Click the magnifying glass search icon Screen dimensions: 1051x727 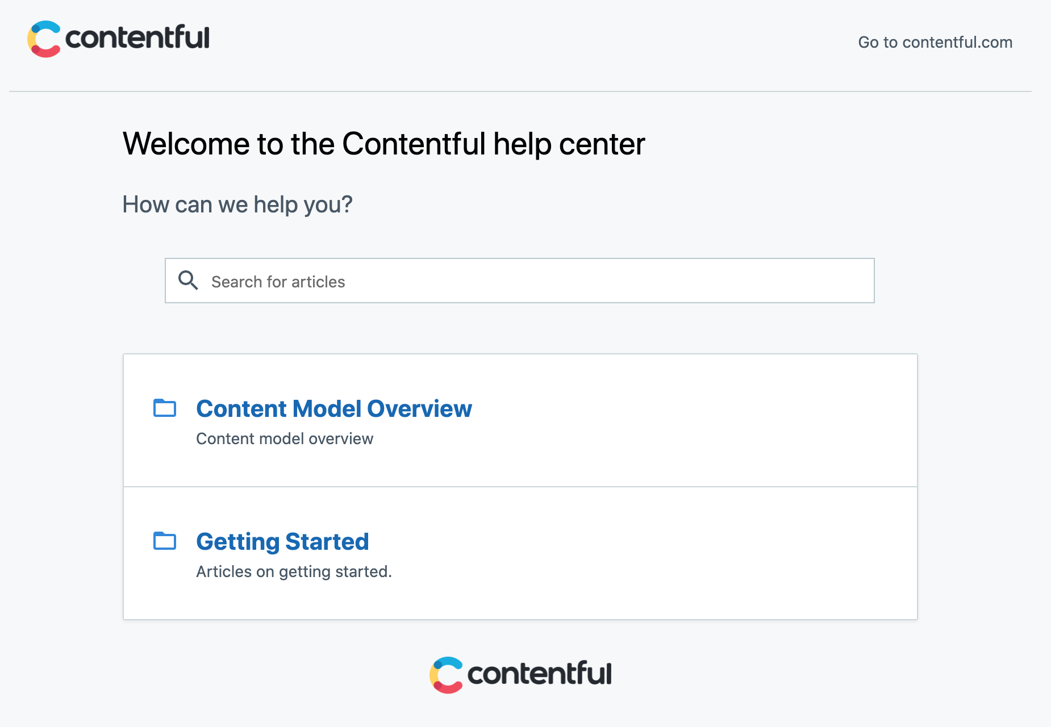click(x=188, y=281)
